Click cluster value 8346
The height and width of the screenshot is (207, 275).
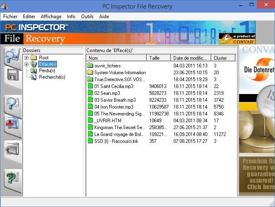219,114
